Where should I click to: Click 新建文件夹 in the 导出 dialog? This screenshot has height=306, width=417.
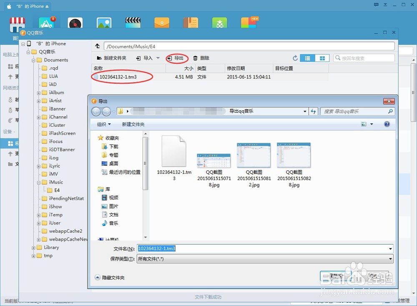point(133,124)
